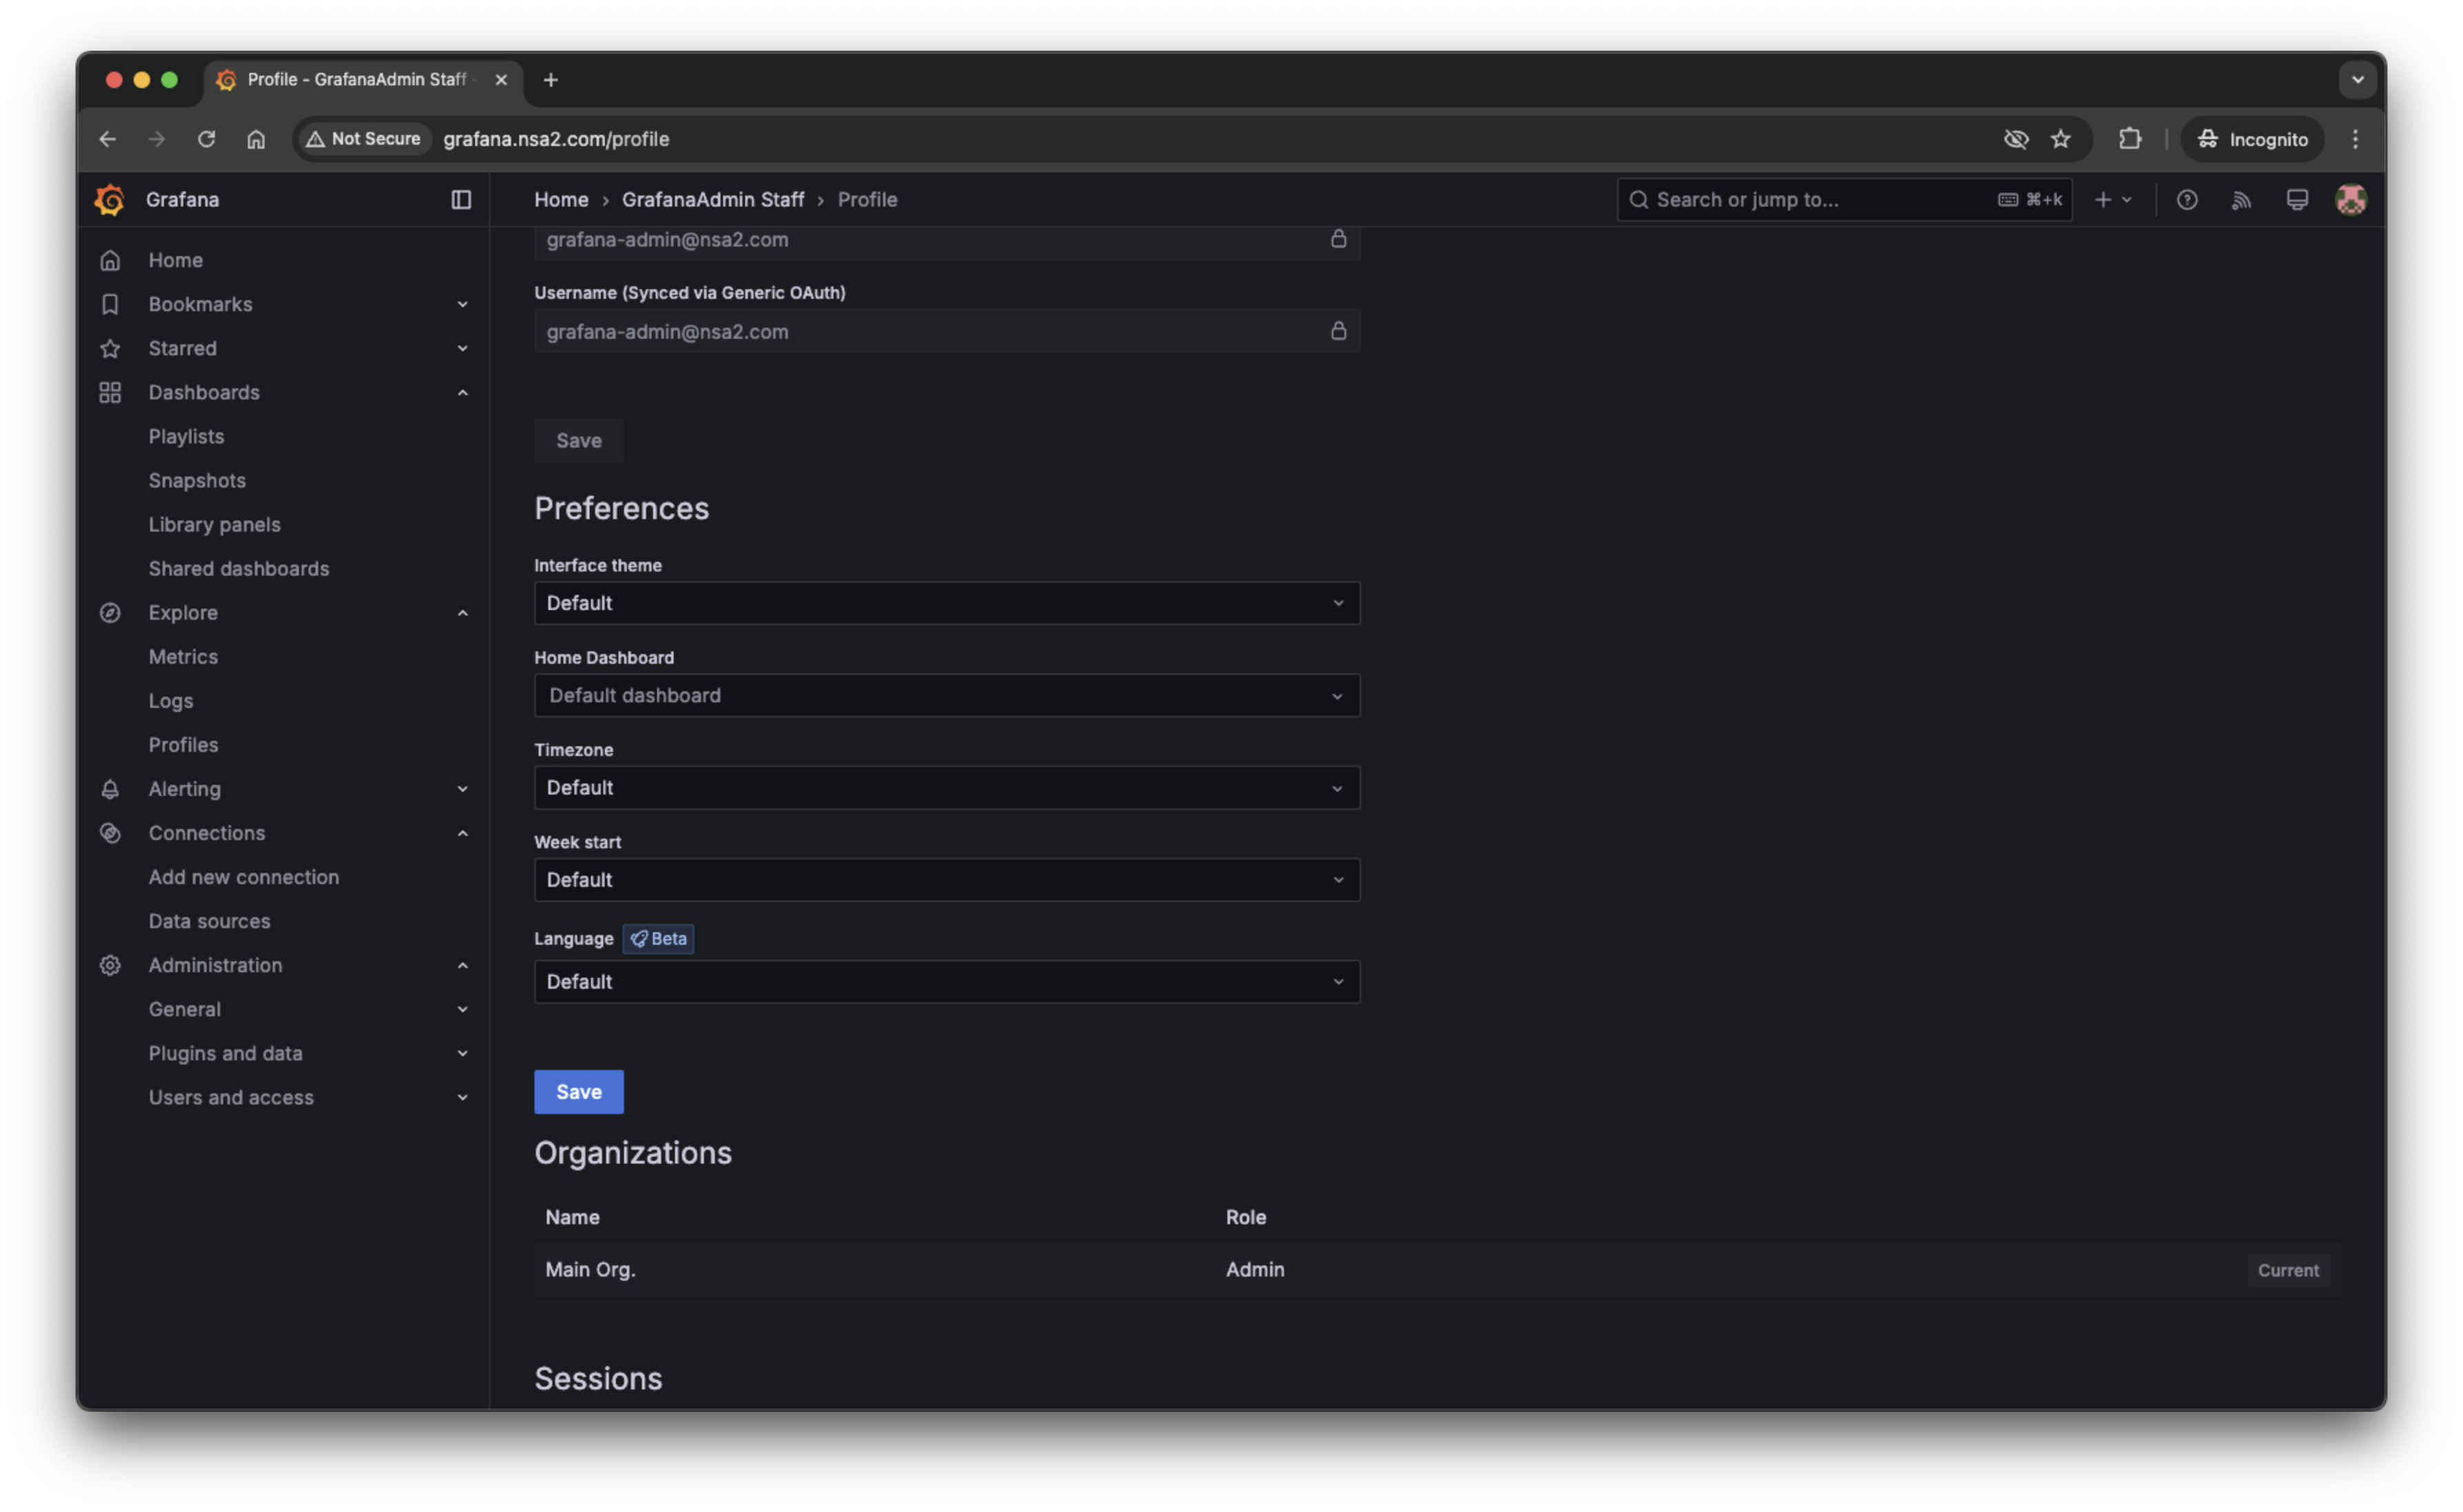Collapse the Explore section chevron
Viewport: 2463px width, 1512px height.
tap(462, 612)
